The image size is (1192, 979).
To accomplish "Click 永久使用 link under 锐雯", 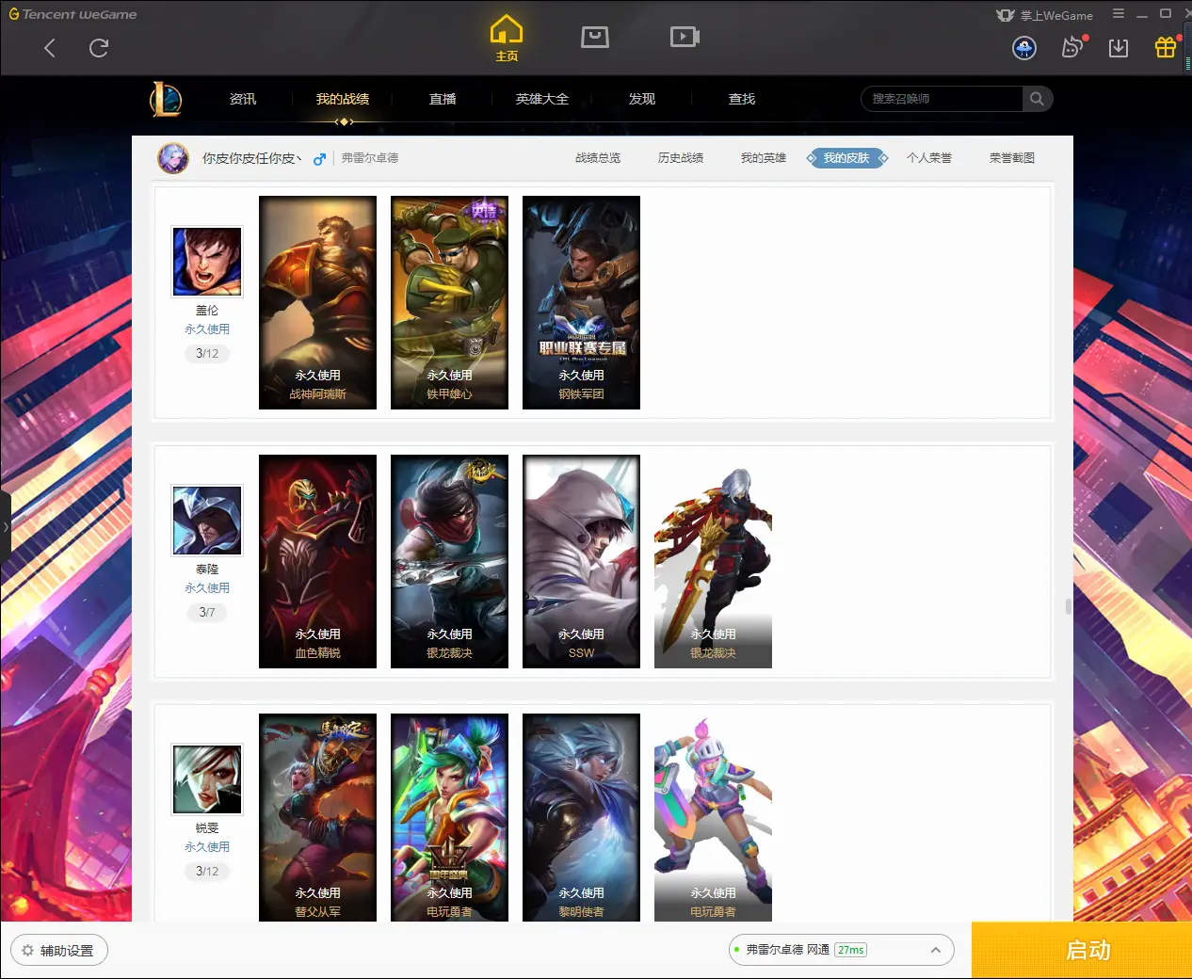I will [207, 847].
